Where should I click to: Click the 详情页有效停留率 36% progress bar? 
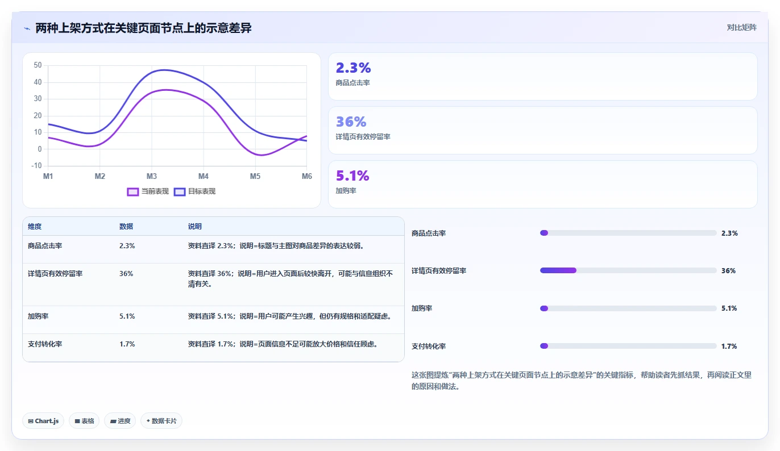click(628, 270)
